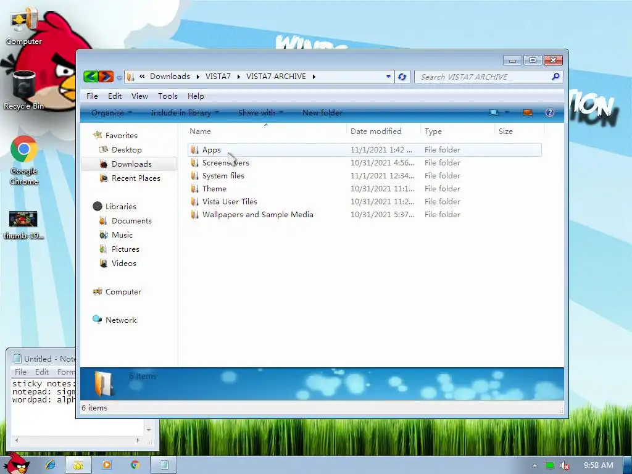Open the 9:58 AM clock
Image resolution: width=632 pixels, height=474 pixels.
(x=598, y=465)
